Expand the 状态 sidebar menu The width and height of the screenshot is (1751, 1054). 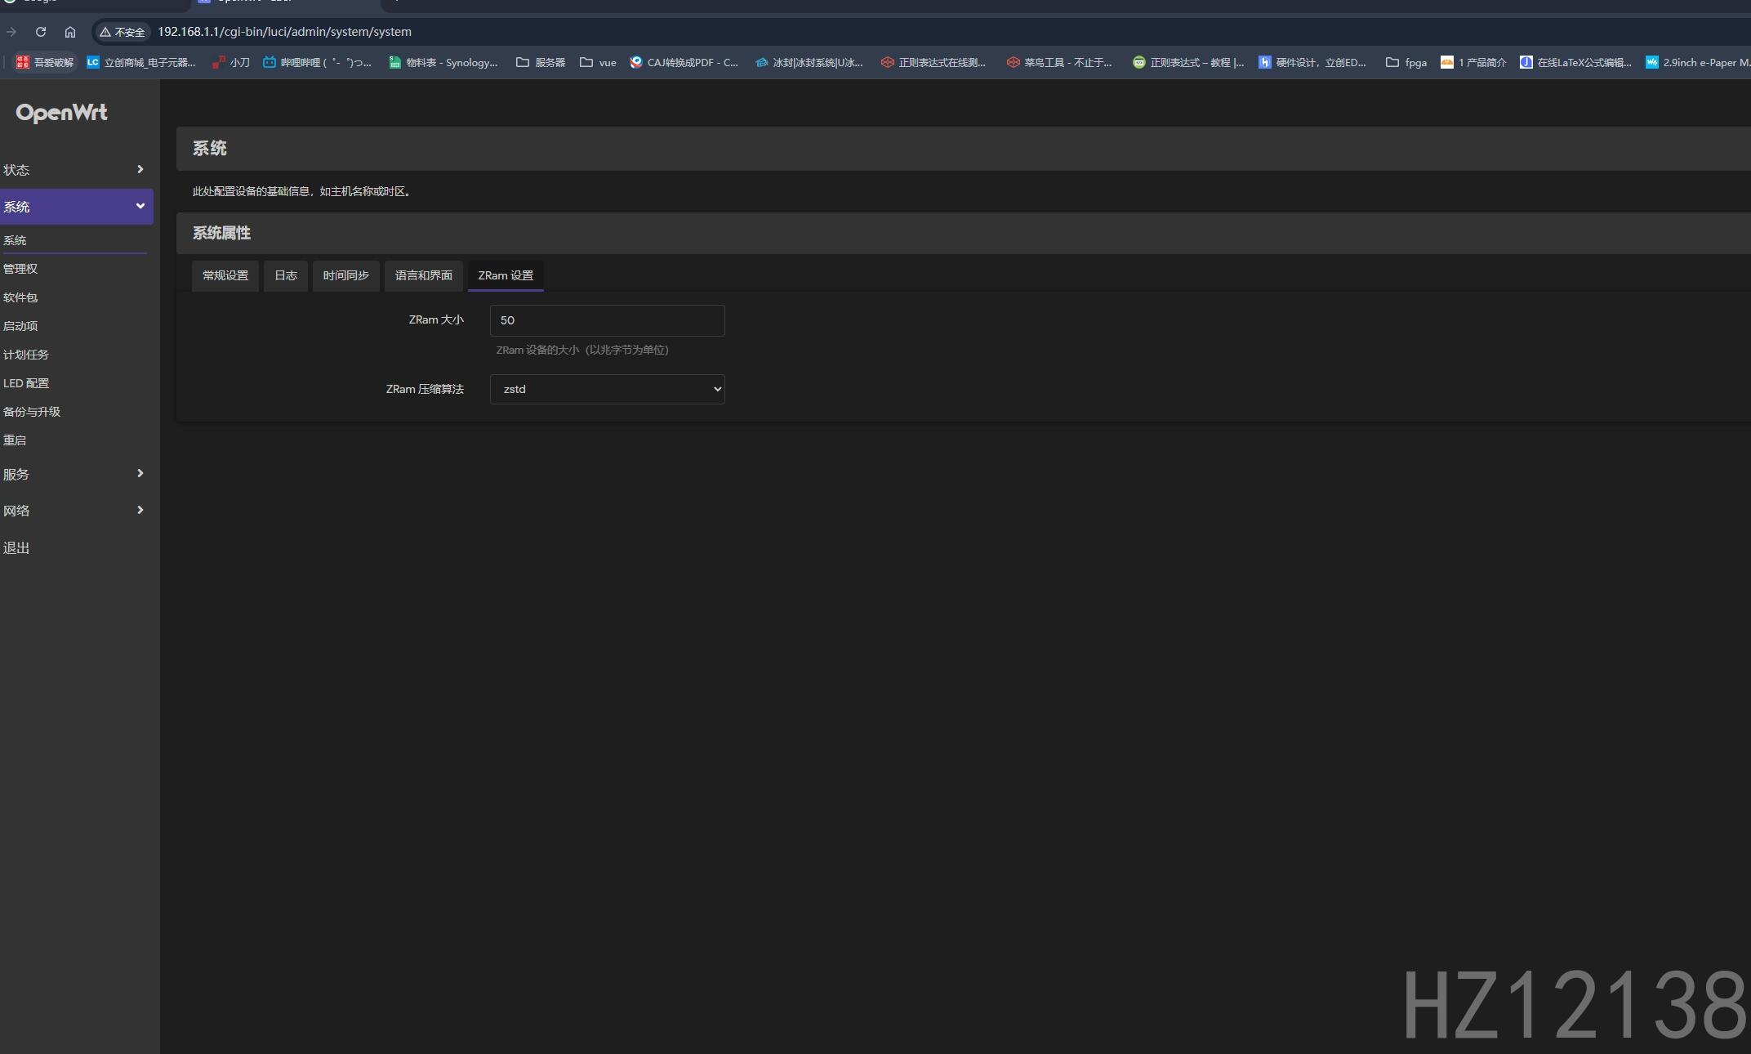coord(76,170)
